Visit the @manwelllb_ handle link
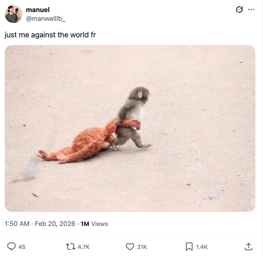The image size is (263, 256). point(46,19)
